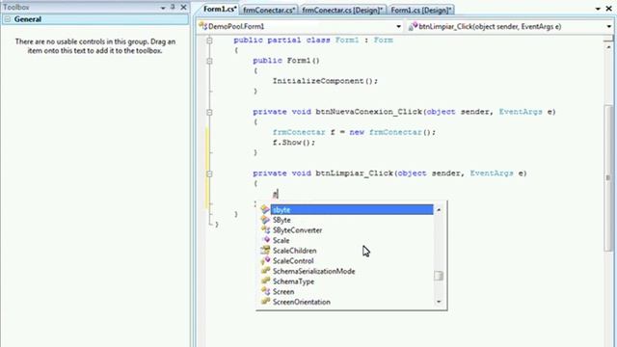Click the SchemaType enum icon
Screen dimensions: 617x347
click(266, 280)
